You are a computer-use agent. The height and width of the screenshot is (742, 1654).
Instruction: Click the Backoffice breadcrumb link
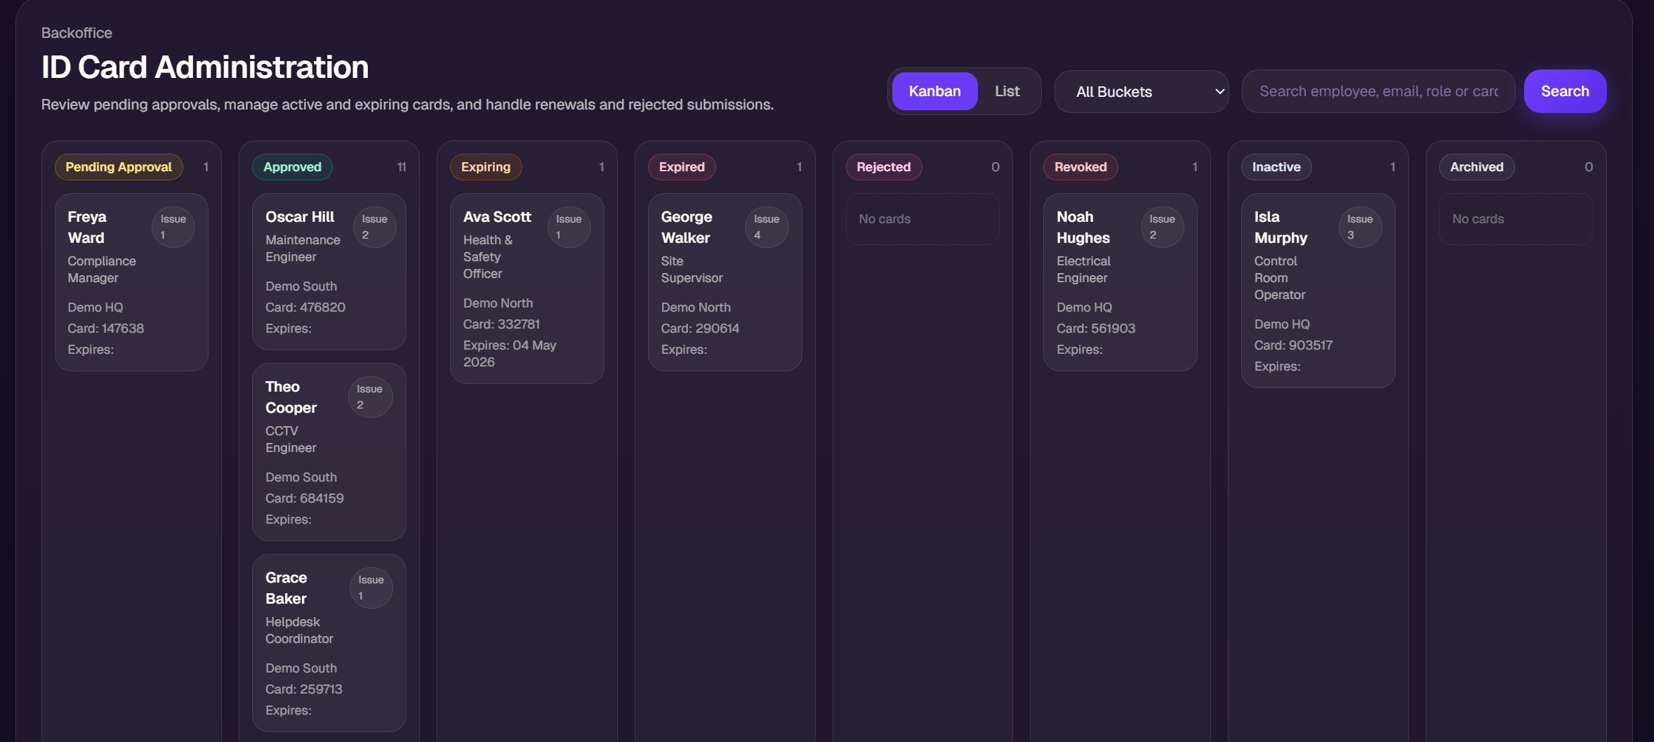tap(77, 32)
